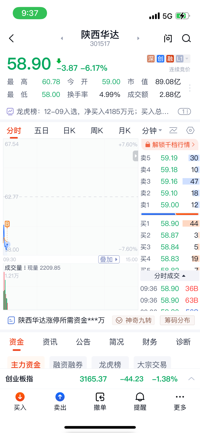This screenshot has height=433, width=200.
Task: Select the 日K chart tab
Action: click(x=69, y=130)
